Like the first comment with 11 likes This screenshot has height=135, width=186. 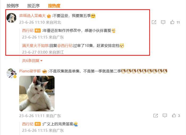(x=175, y=22)
